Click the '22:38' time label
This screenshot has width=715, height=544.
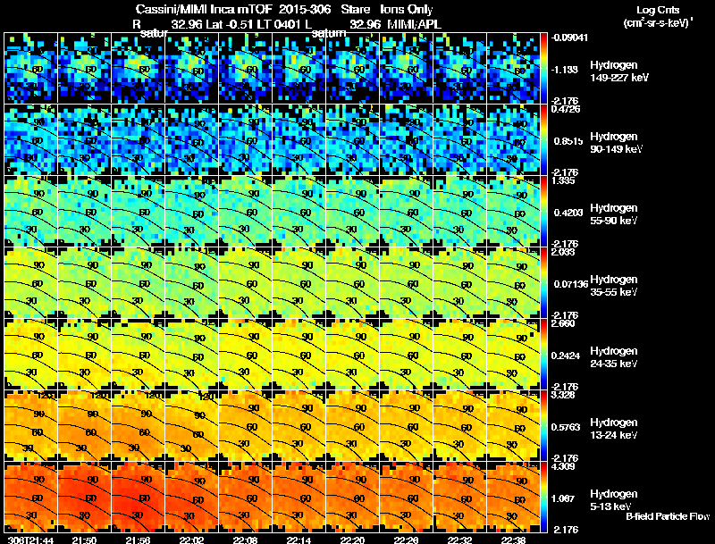513,540
